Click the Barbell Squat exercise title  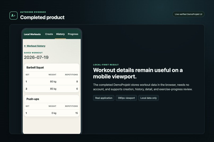click(35, 67)
